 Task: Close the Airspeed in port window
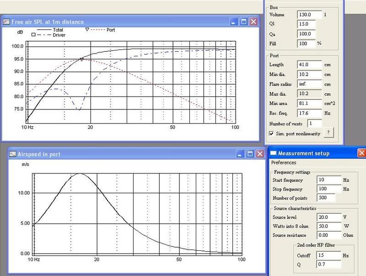click(x=260, y=154)
